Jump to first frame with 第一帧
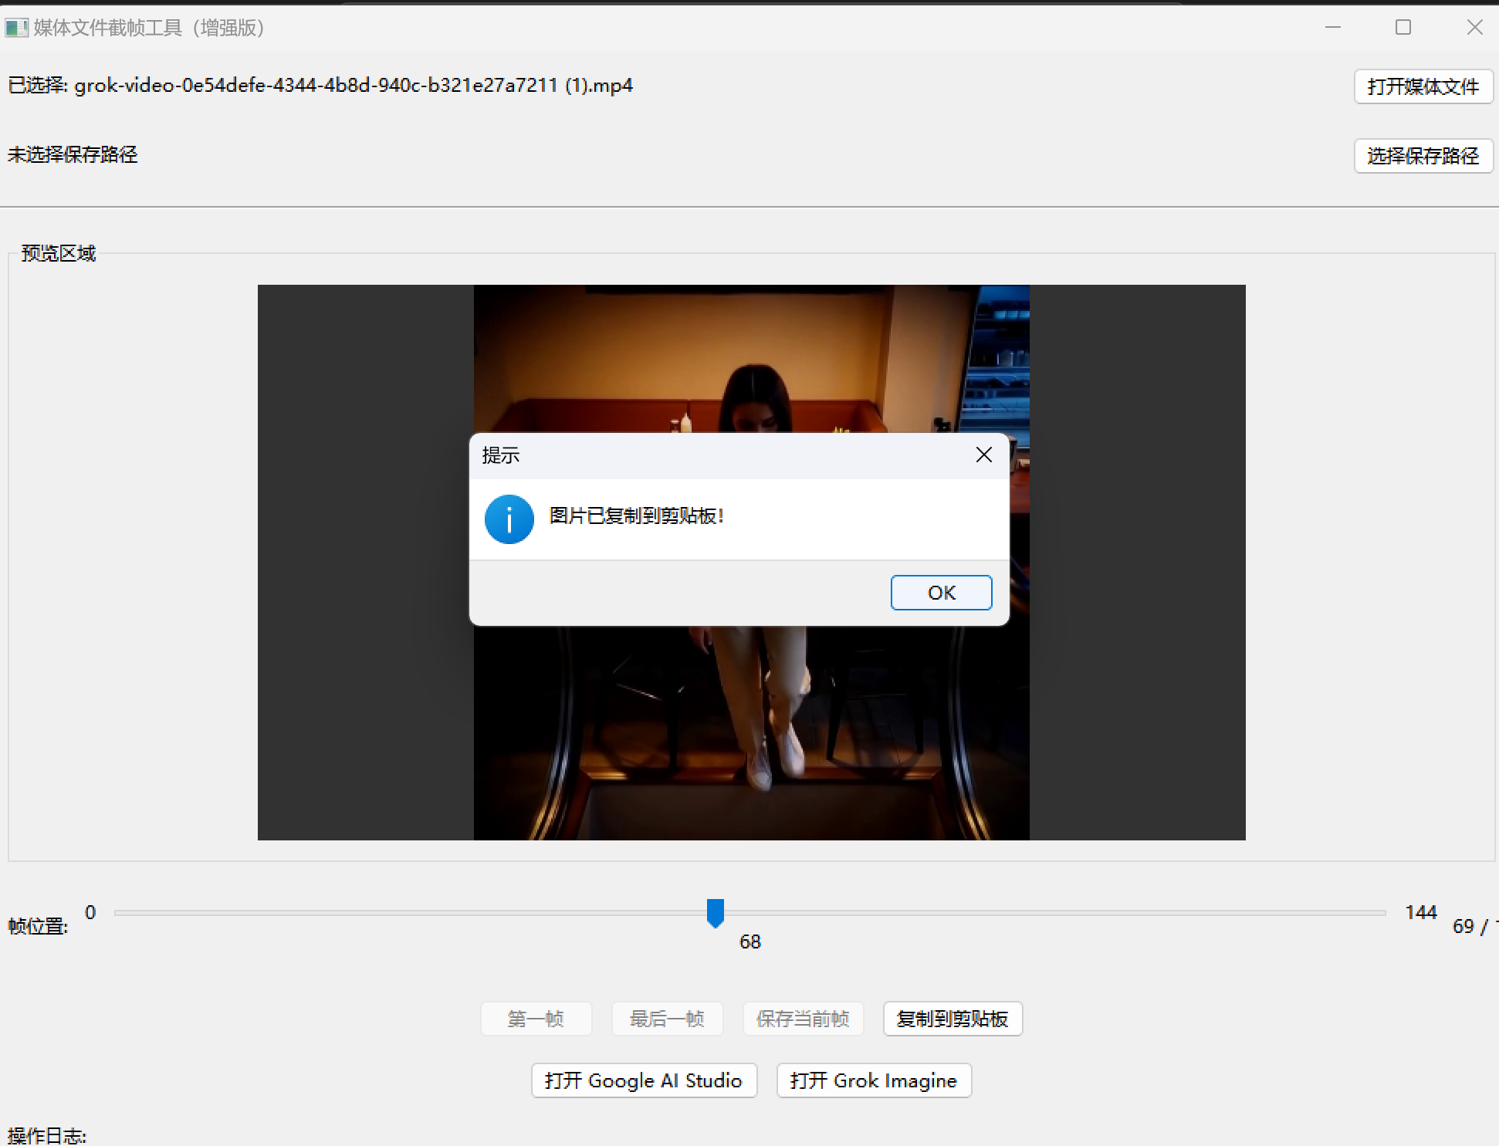 tap(536, 1019)
